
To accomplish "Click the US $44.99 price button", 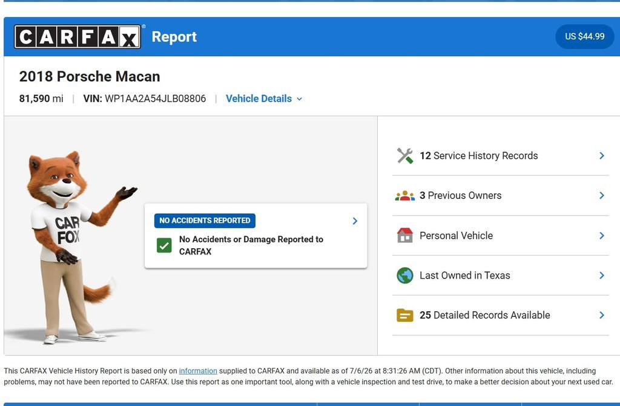I will coord(584,37).
